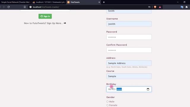Minimize the browser window
The width and height of the screenshot is (190, 107).
click(178, 2)
